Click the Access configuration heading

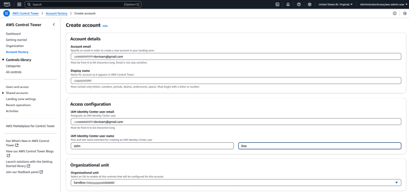90,104
